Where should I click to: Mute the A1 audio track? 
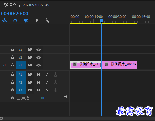pos(38,75)
